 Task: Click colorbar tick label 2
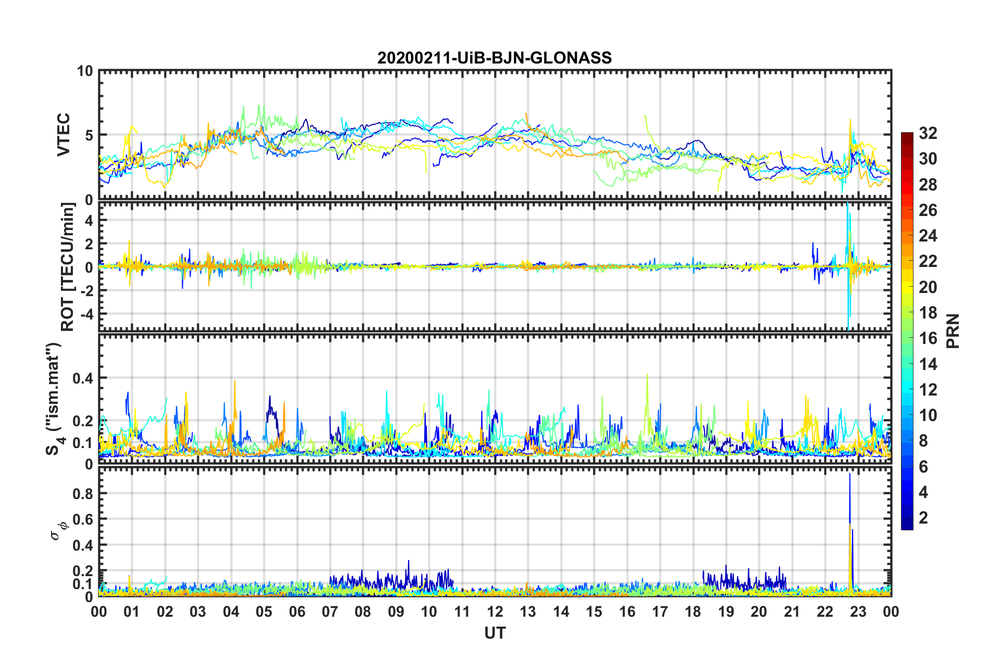pos(924,518)
